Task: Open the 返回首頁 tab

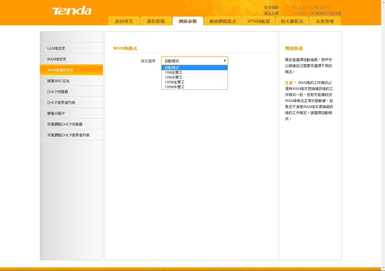Action: pos(124,21)
